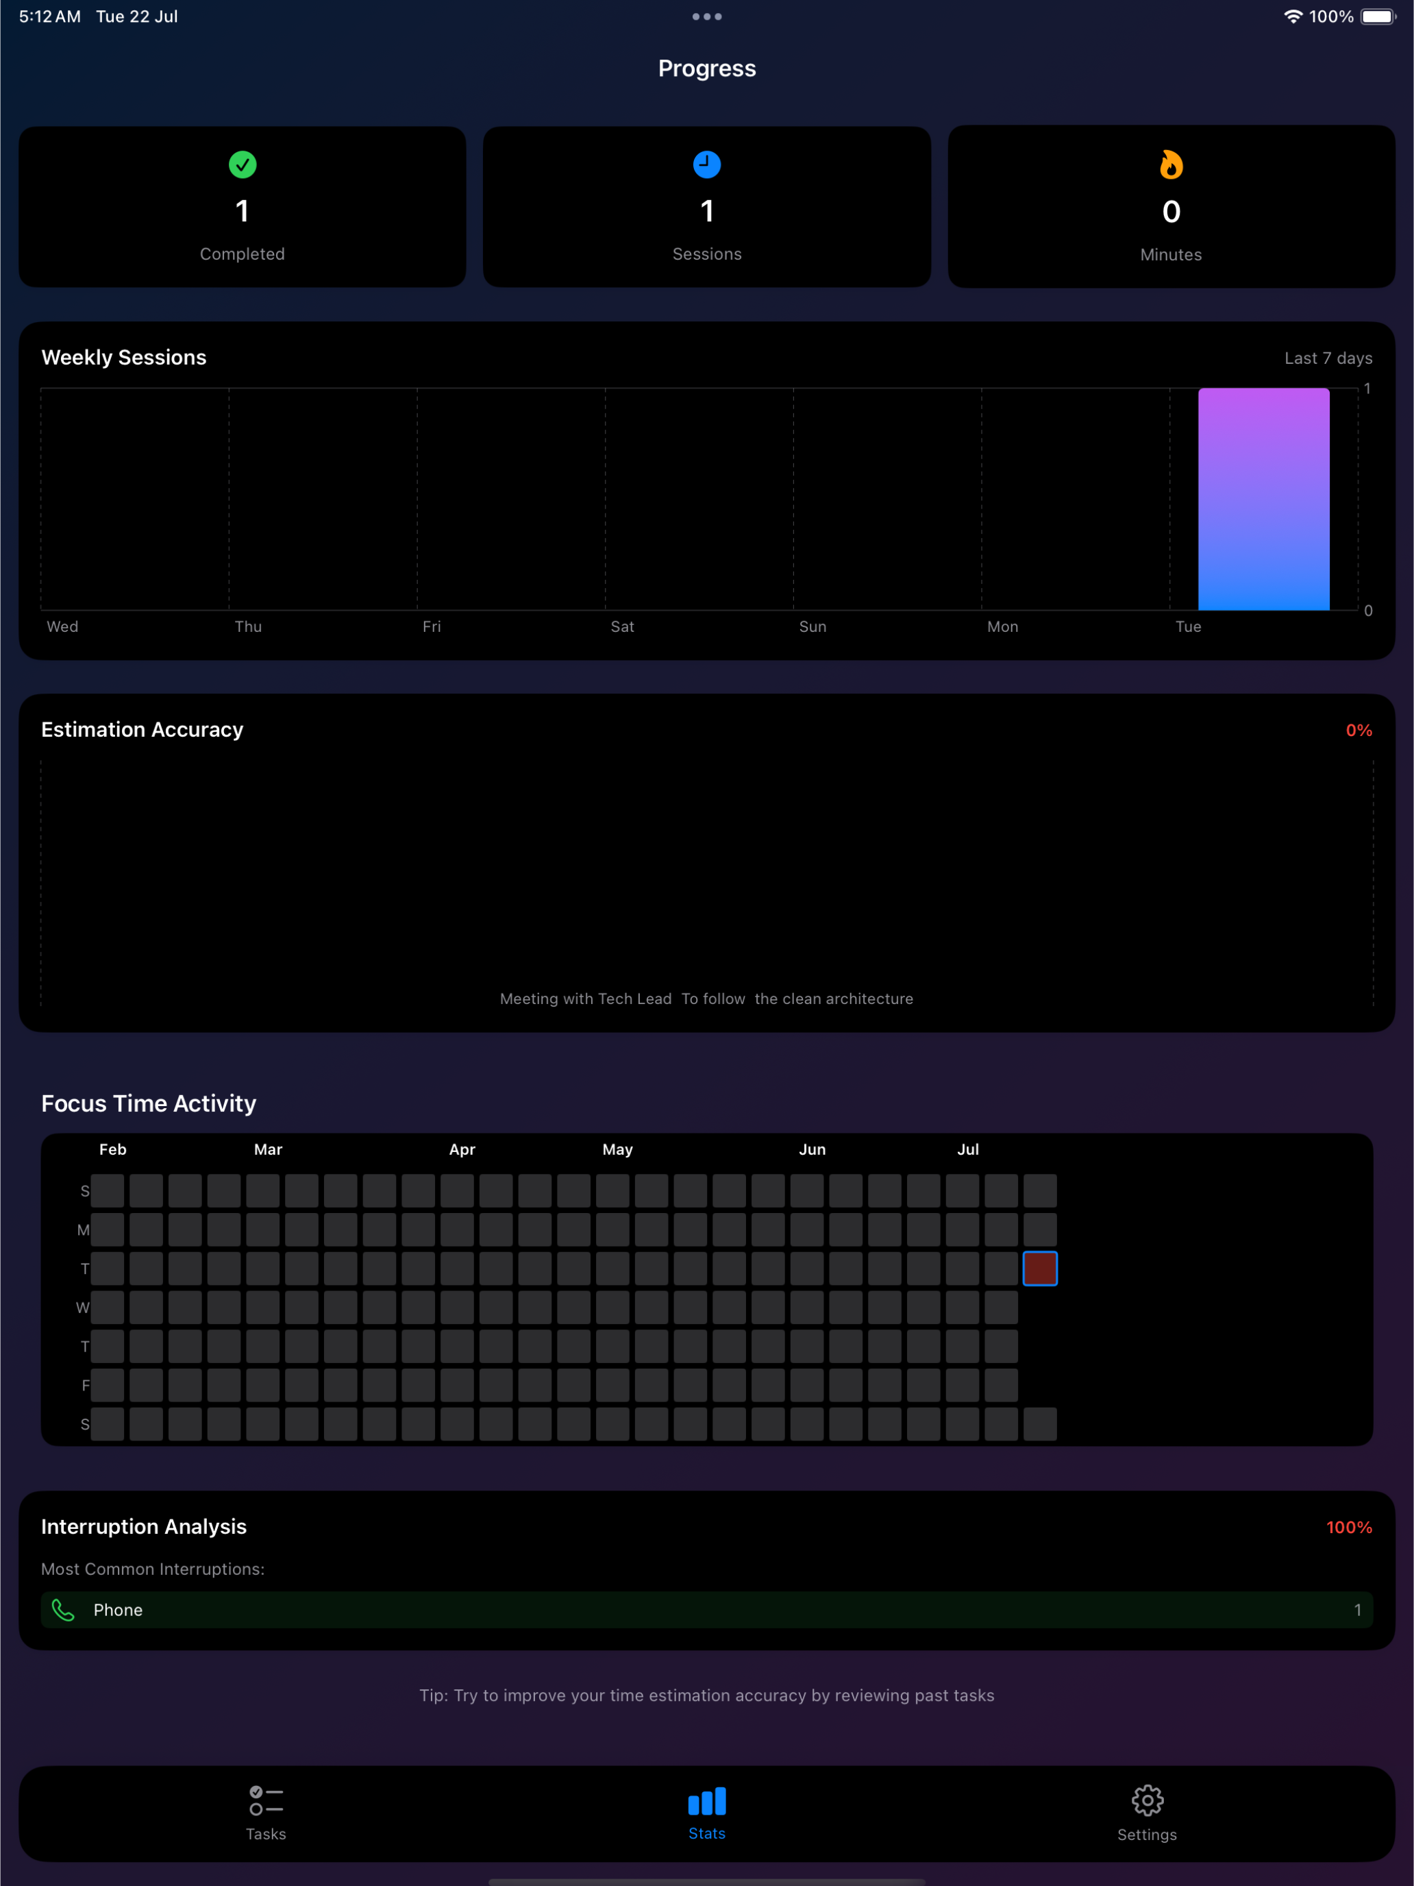Tap the Sessions stat card
The width and height of the screenshot is (1414, 1886).
[706, 207]
